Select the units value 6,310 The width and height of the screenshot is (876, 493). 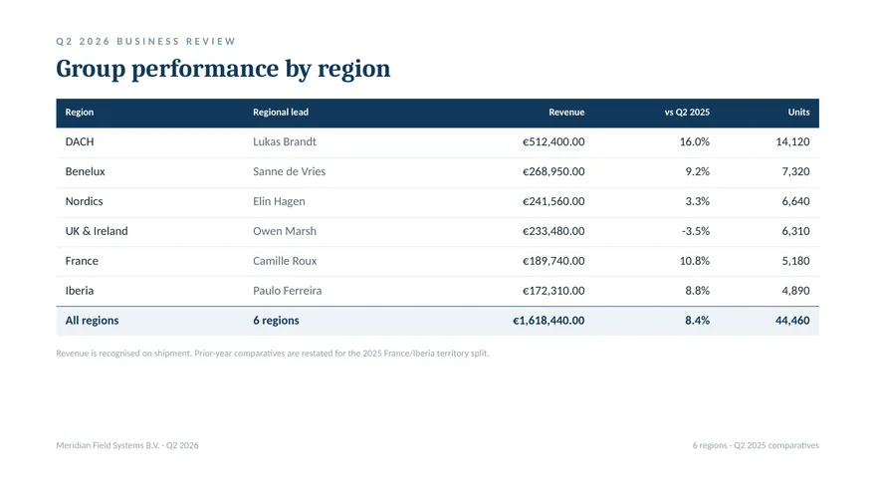pos(795,231)
